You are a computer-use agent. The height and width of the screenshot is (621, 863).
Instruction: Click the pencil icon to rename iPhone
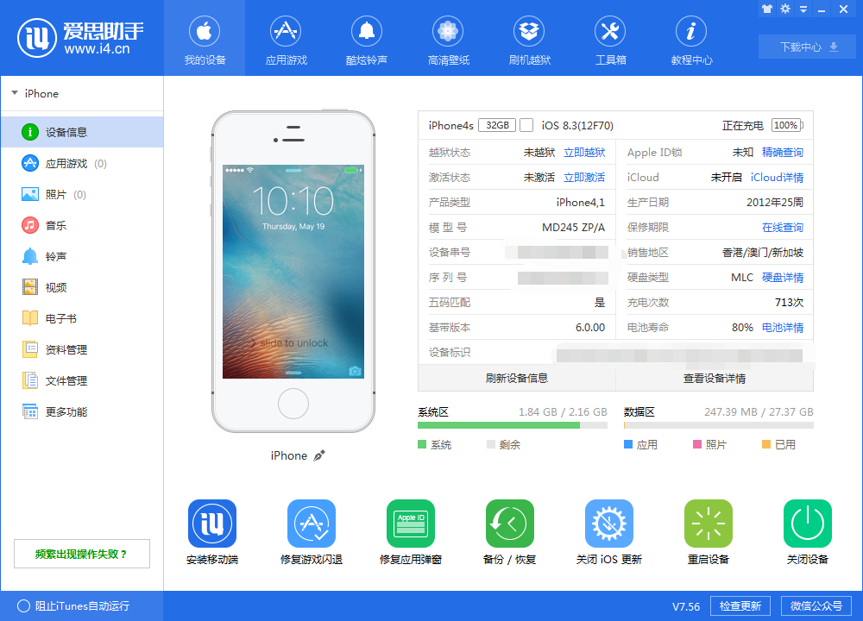(x=319, y=455)
